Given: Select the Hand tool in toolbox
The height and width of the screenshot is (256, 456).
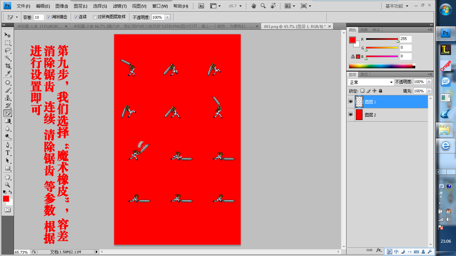Looking at the screenshot, I should (x=7, y=177).
